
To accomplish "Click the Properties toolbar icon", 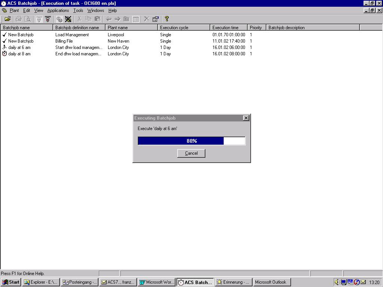I will [x=155, y=19].
